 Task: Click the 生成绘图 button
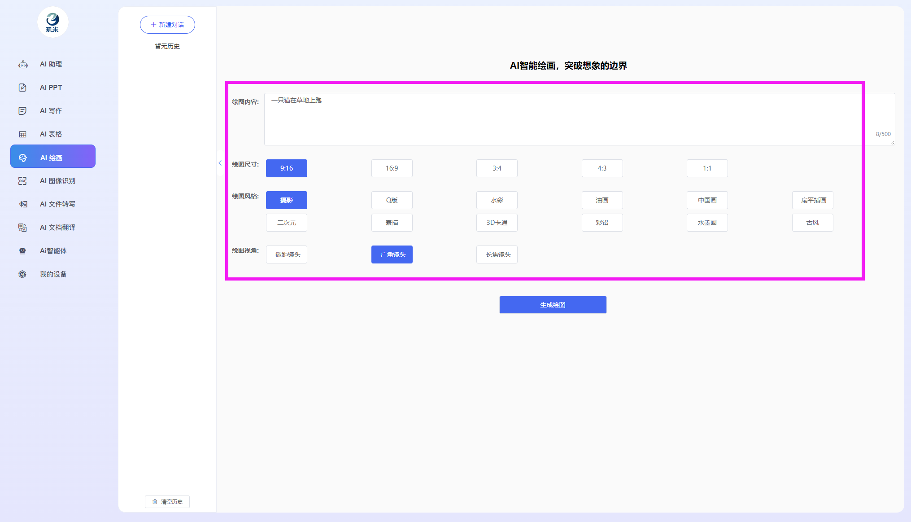(553, 305)
